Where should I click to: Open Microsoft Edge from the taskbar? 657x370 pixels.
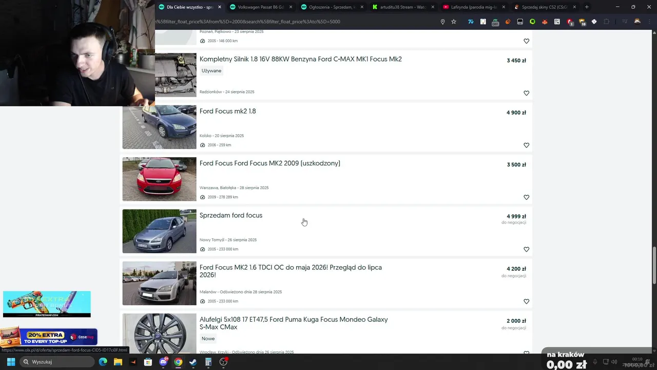(x=103, y=362)
